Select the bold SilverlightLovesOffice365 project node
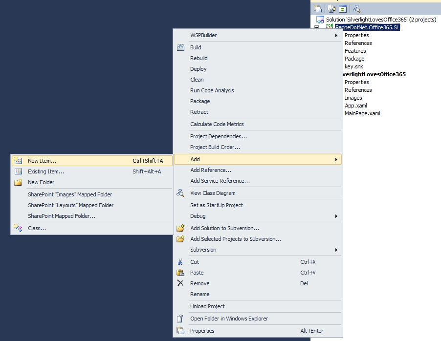This screenshot has width=441, height=341. point(375,74)
